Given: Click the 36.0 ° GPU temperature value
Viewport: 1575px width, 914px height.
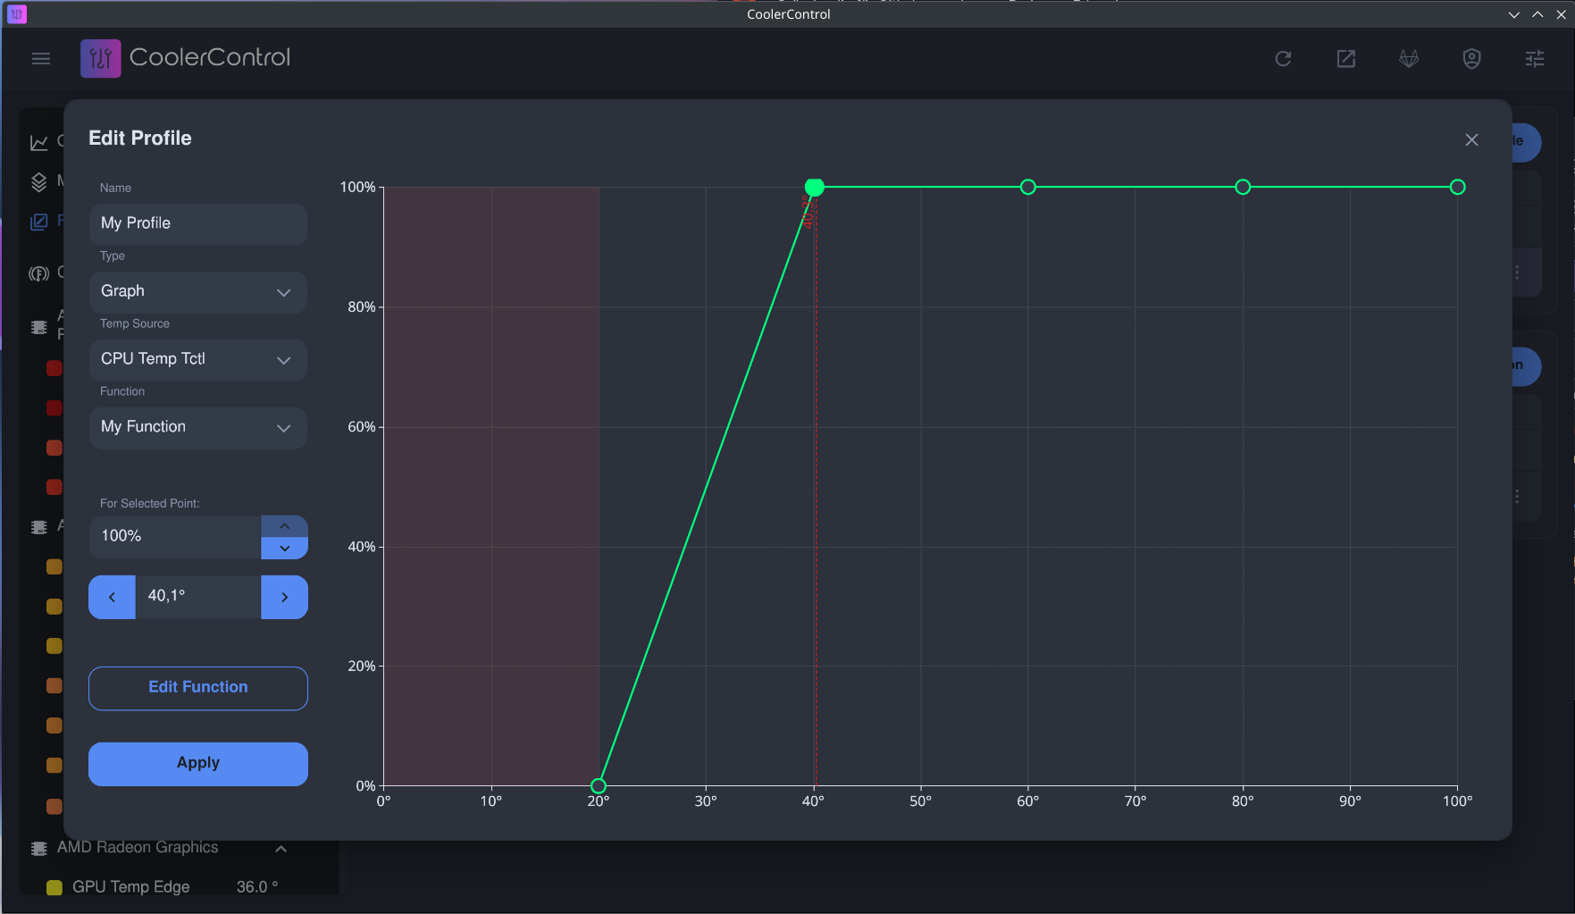Looking at the screenshot, I should click(x=257, y=887).
